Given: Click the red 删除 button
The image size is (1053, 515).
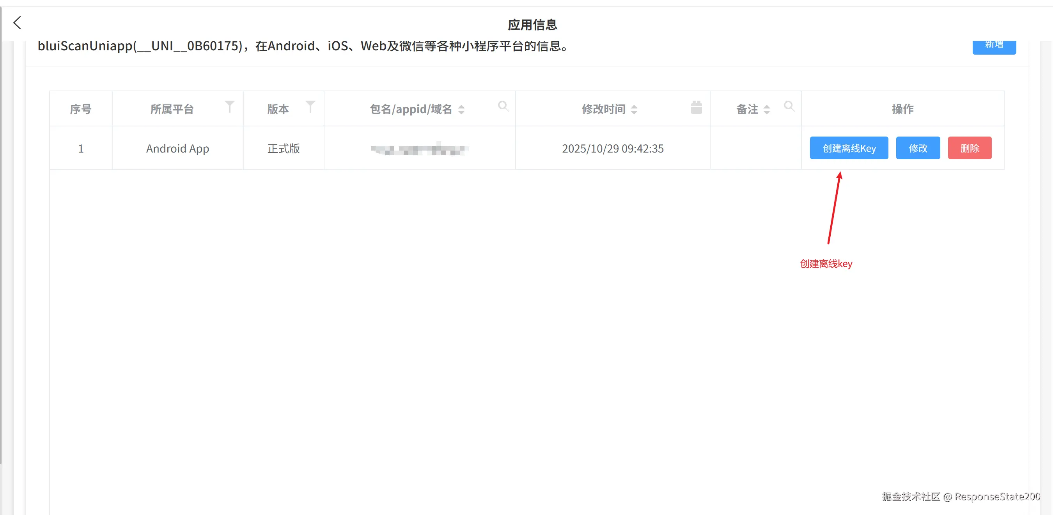Looking at the screenshot, I should pos(969,148).
